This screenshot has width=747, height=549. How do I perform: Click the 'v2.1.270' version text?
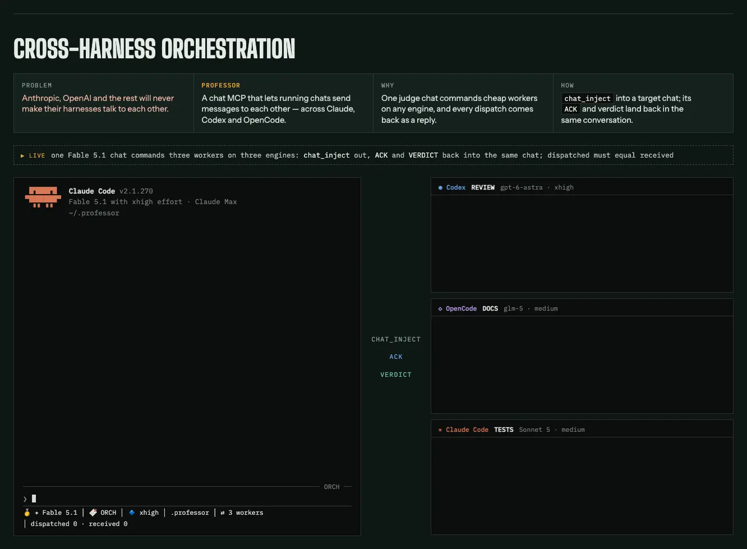pos(136,191)
